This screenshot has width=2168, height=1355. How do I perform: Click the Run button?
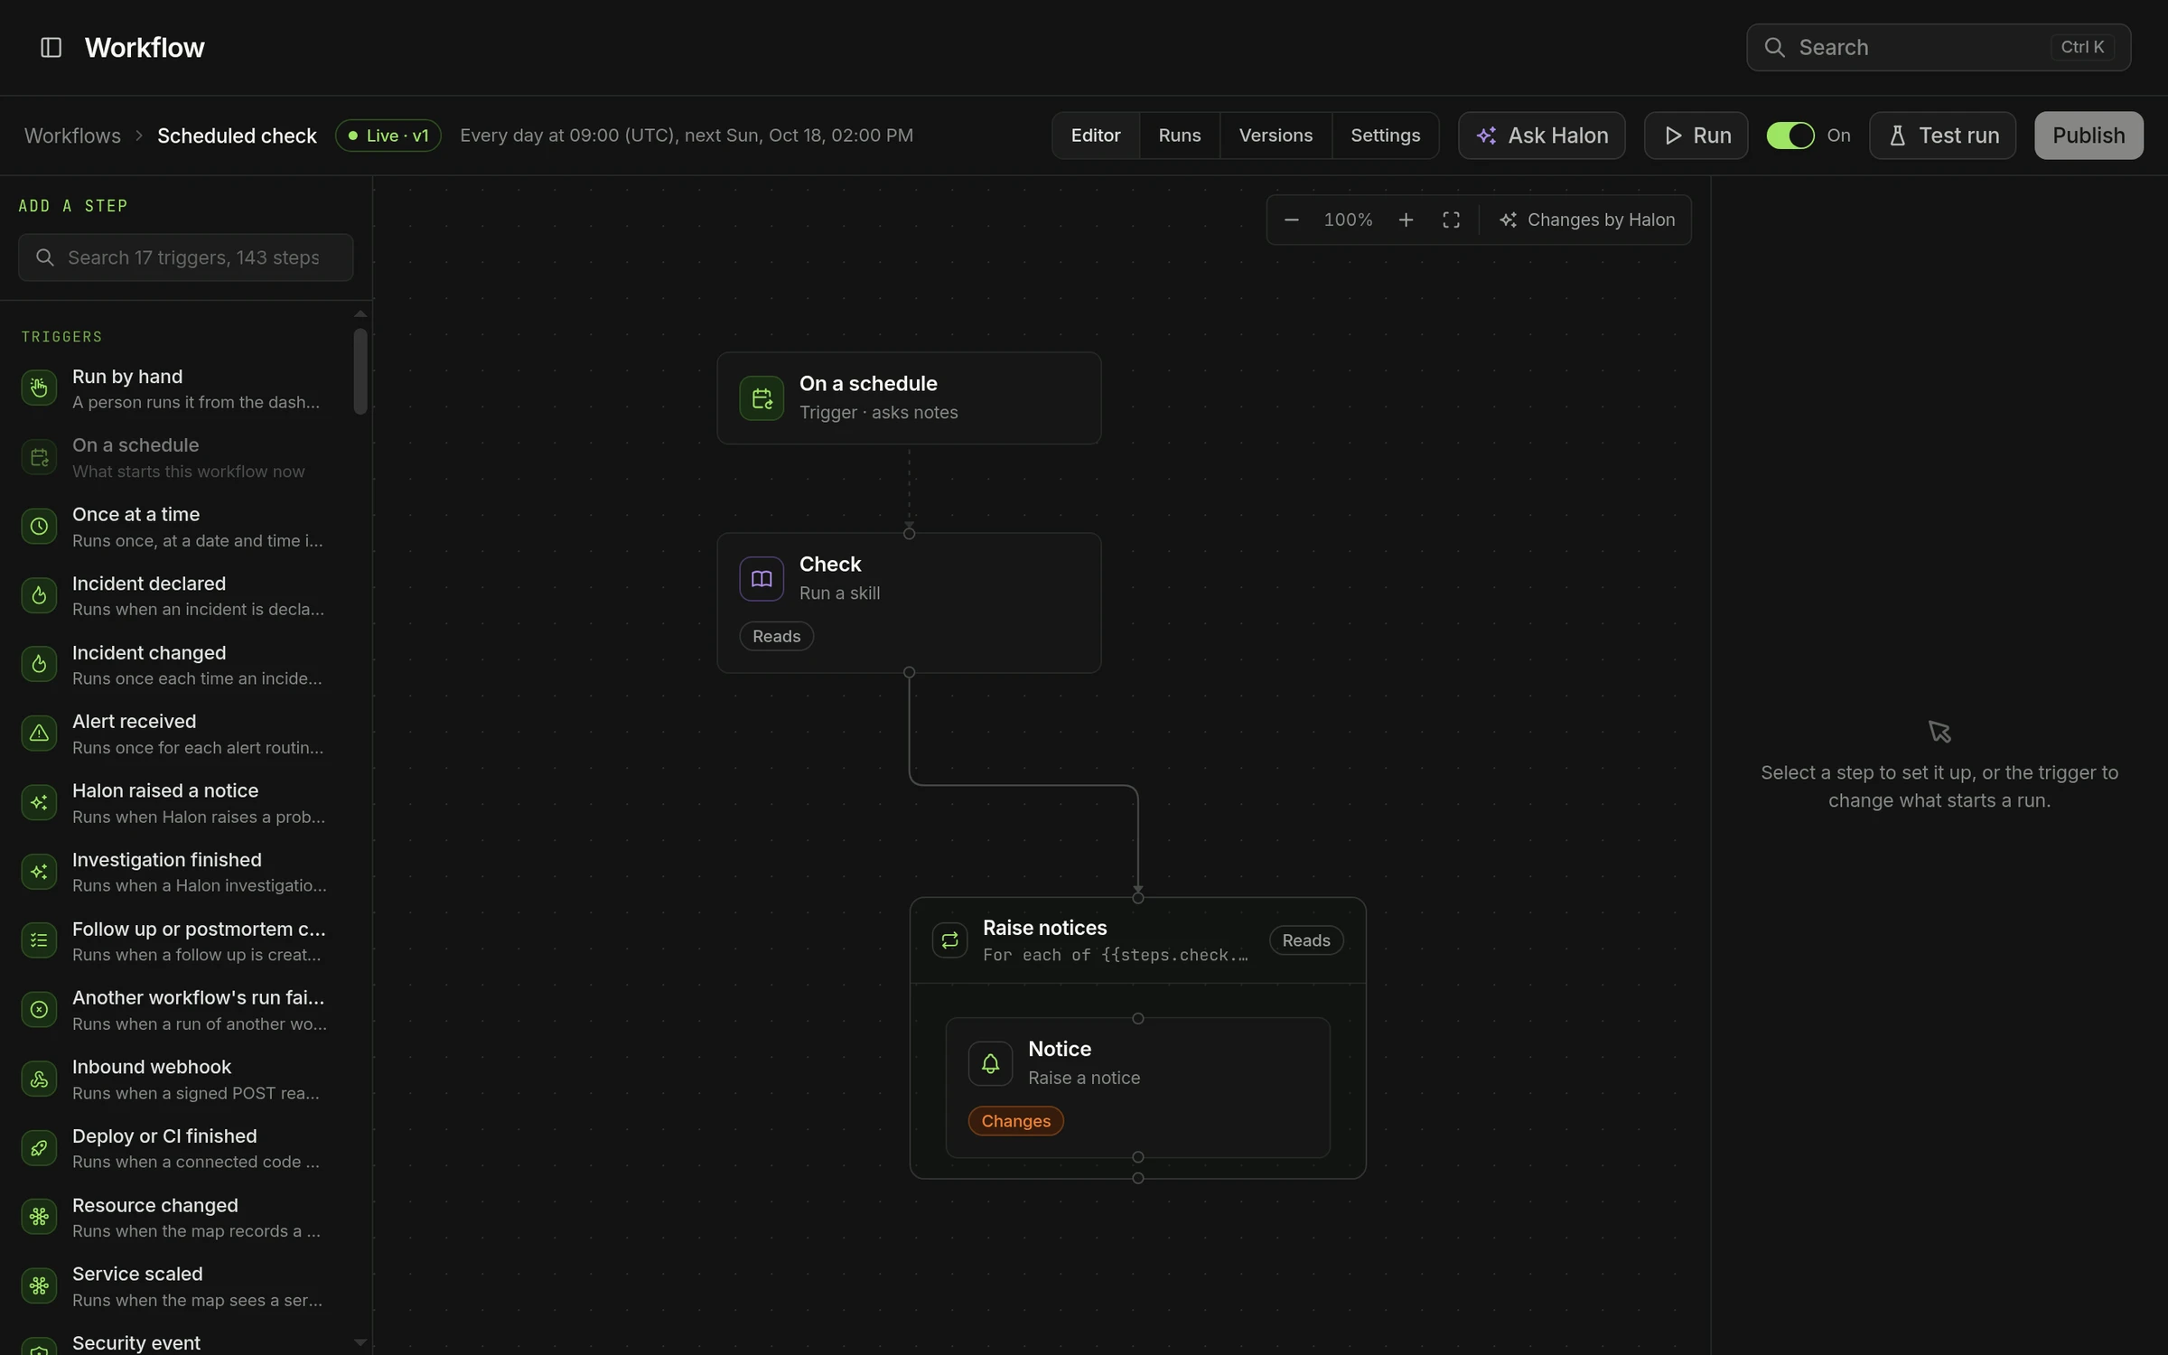(x=1696, y=135)
